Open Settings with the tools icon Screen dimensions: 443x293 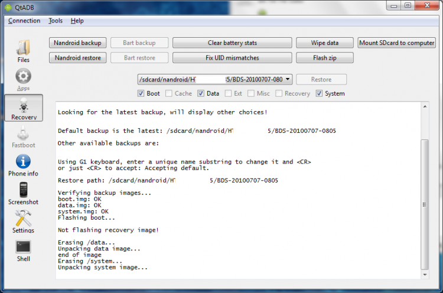pos(24,220)
